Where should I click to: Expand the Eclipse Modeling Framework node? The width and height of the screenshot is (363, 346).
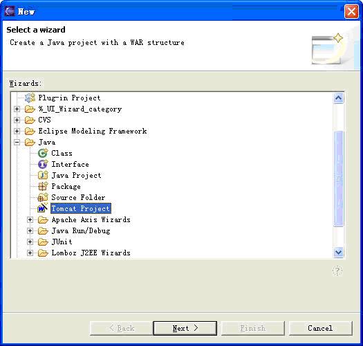click(x=17, y=131)
